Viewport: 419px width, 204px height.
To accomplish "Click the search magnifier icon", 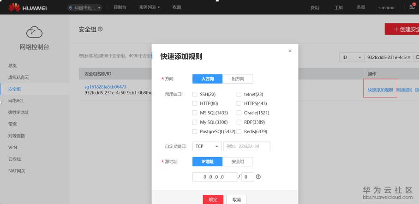I will [x=417, y=57].
